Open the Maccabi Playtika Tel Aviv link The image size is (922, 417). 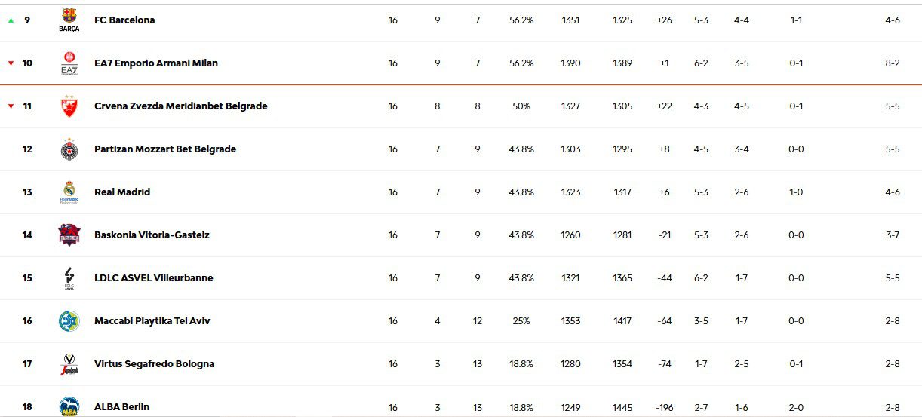pyautogui.click(x=152, y=321)
